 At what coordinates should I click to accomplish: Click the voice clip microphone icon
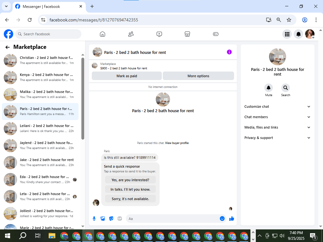pyautogui.click(x=94, y=219)
